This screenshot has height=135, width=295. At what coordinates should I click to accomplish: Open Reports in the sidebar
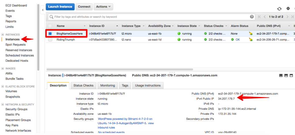11,21
